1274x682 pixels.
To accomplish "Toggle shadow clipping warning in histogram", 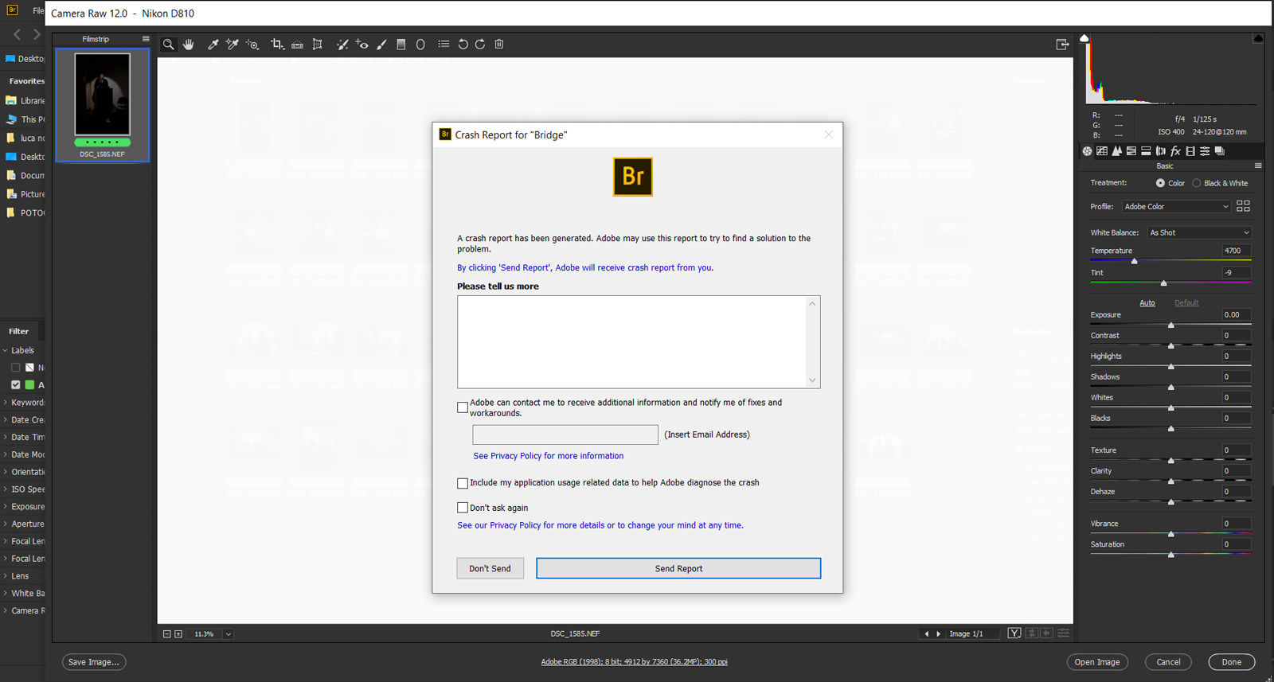I will tap(1084, 37).
